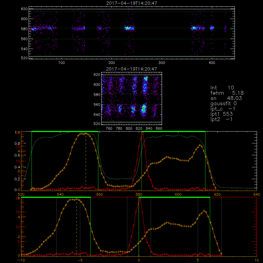Click y-axis label 540 of top spectrum

[x=24, y=49]
